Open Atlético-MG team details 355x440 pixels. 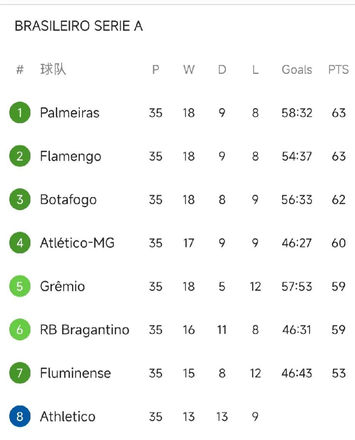point(77,243)
